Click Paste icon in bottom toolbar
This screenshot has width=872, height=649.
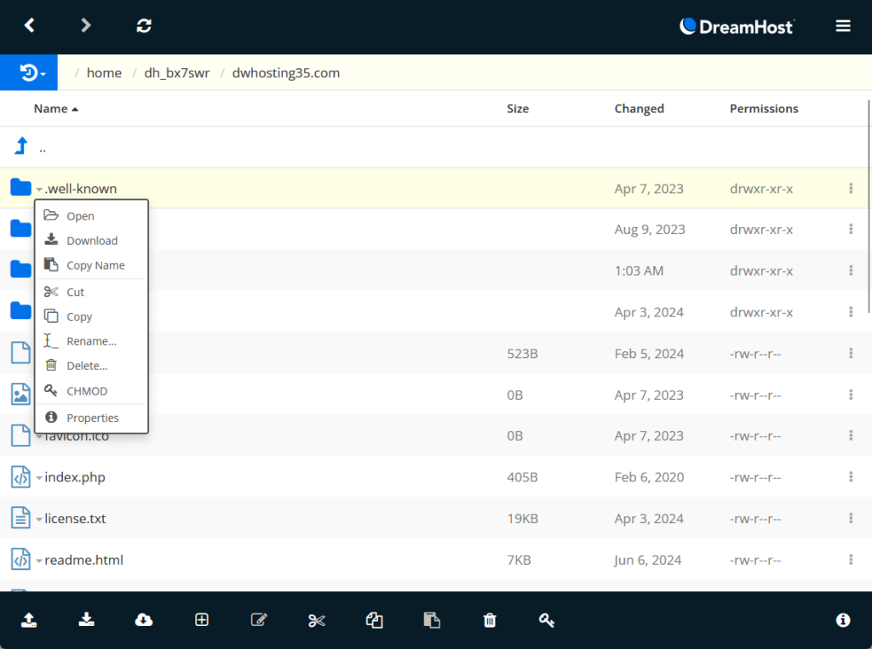[432, 620]
